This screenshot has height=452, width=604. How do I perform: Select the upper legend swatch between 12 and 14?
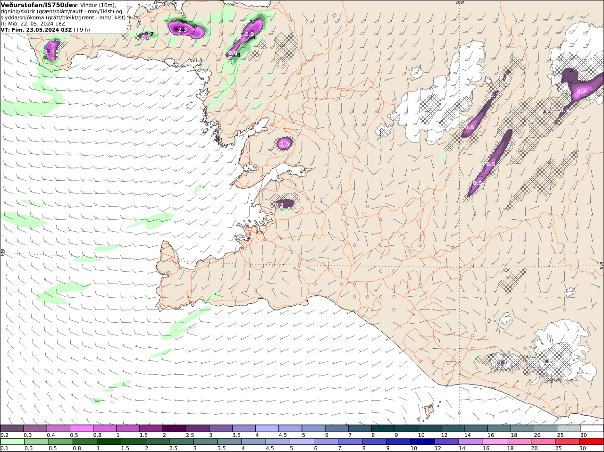[452, 428]
